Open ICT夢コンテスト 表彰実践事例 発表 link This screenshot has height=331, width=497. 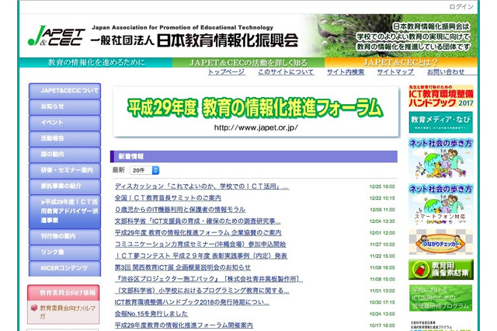click(x=201, y=256)
